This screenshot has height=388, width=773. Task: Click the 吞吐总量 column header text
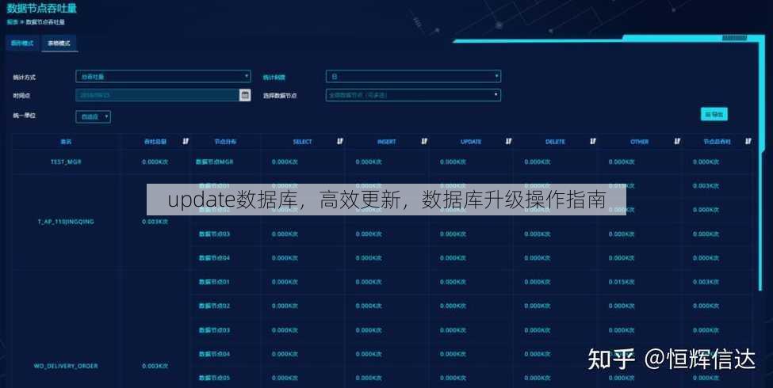(x=155, y=142)
